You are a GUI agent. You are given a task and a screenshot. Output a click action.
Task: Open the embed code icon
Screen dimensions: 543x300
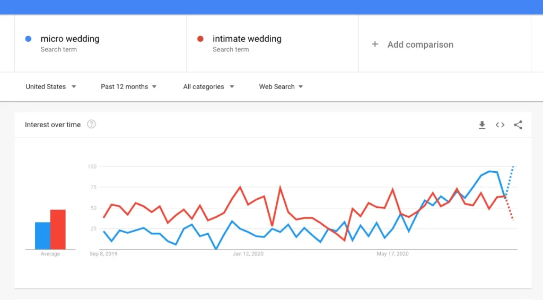click(500, 125)
